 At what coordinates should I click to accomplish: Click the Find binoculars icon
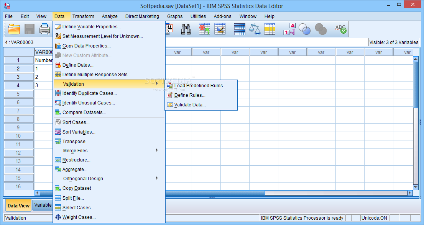[186, 29]
